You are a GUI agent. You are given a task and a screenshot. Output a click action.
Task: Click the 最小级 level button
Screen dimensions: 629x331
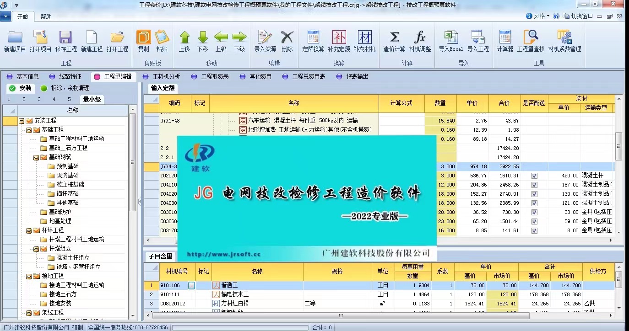pyautogui.click(x=92, y=99)
